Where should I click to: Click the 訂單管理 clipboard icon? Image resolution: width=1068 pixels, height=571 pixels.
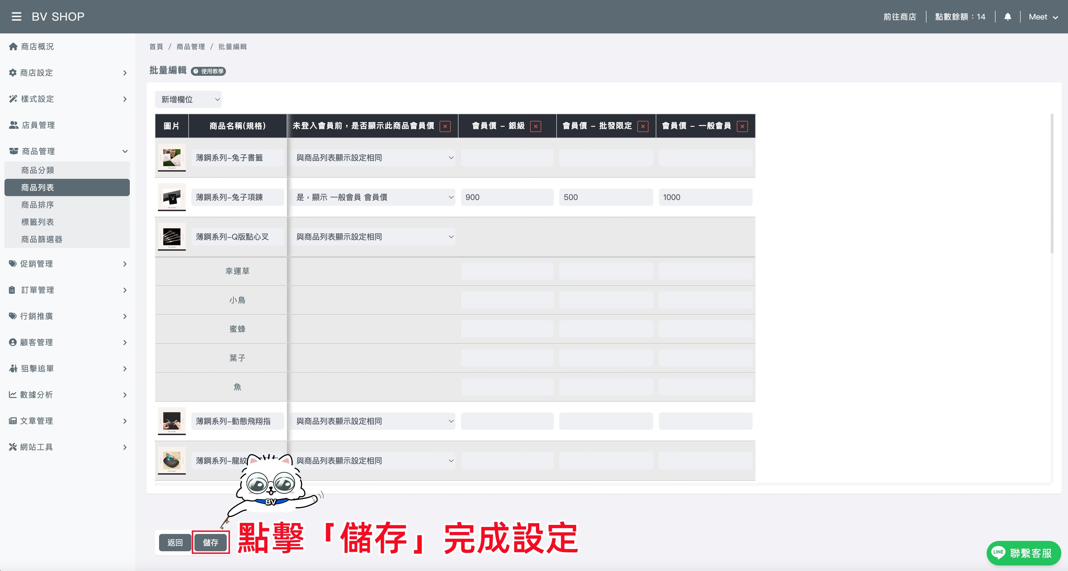[13, 290]
